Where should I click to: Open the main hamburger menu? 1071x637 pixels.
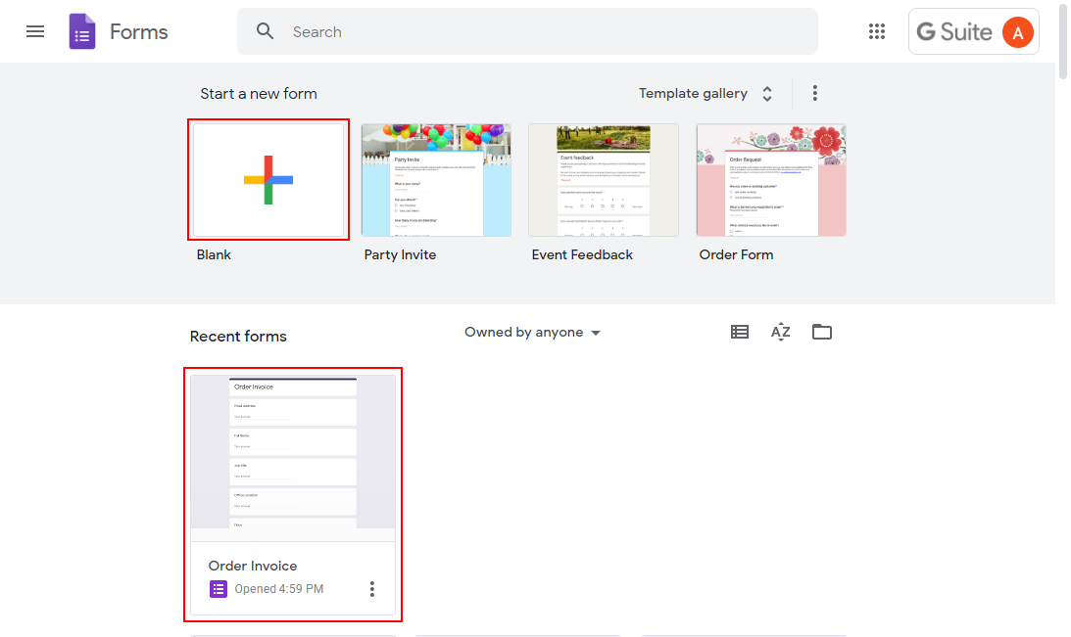[35, 31]
